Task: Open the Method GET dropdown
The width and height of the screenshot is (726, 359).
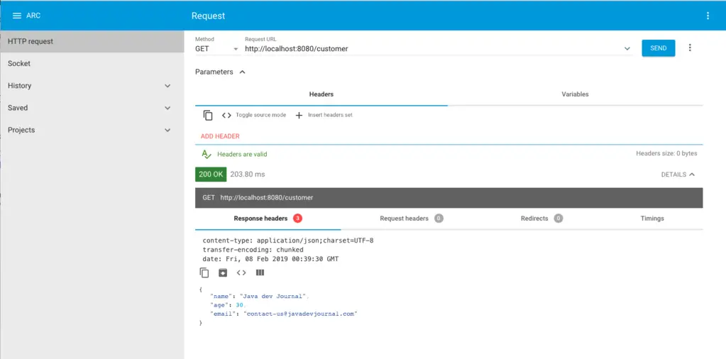Action: click(217, 48)
